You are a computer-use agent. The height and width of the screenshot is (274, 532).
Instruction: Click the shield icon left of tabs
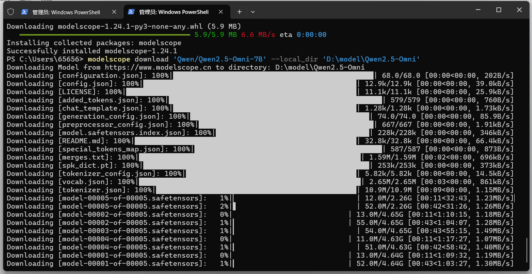coord(11,12)
